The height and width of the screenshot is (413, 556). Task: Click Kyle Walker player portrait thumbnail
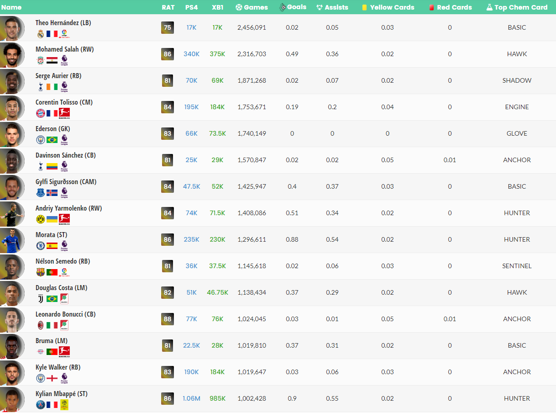pos(12,372)
